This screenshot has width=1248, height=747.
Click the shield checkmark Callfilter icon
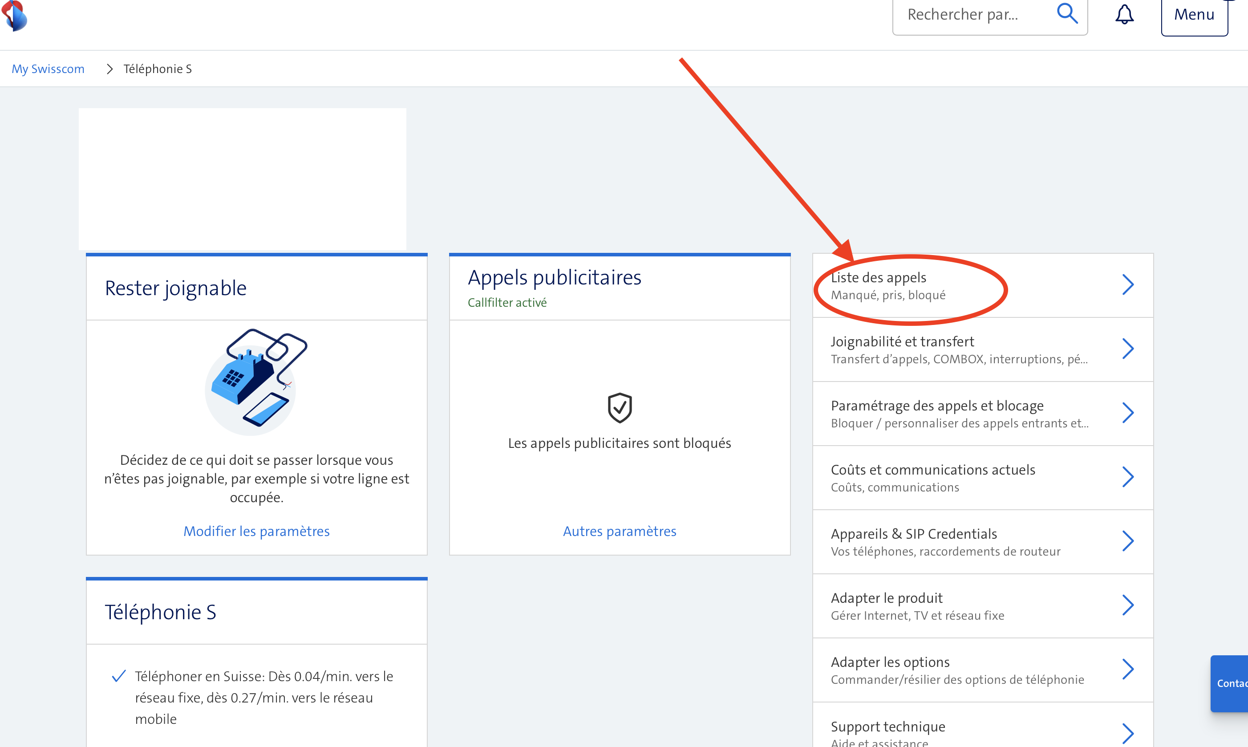(620, 408)
